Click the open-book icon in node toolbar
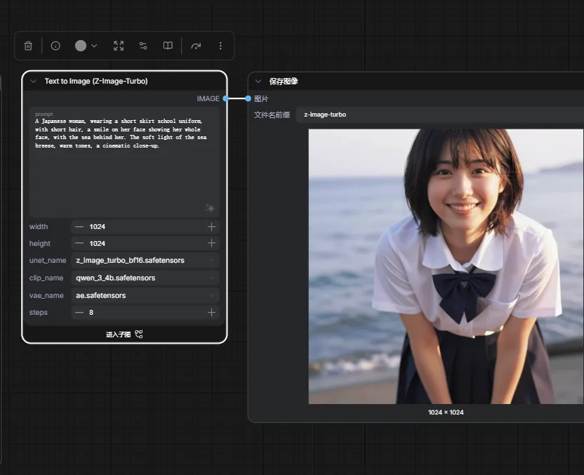 click(x=168, y=46)
